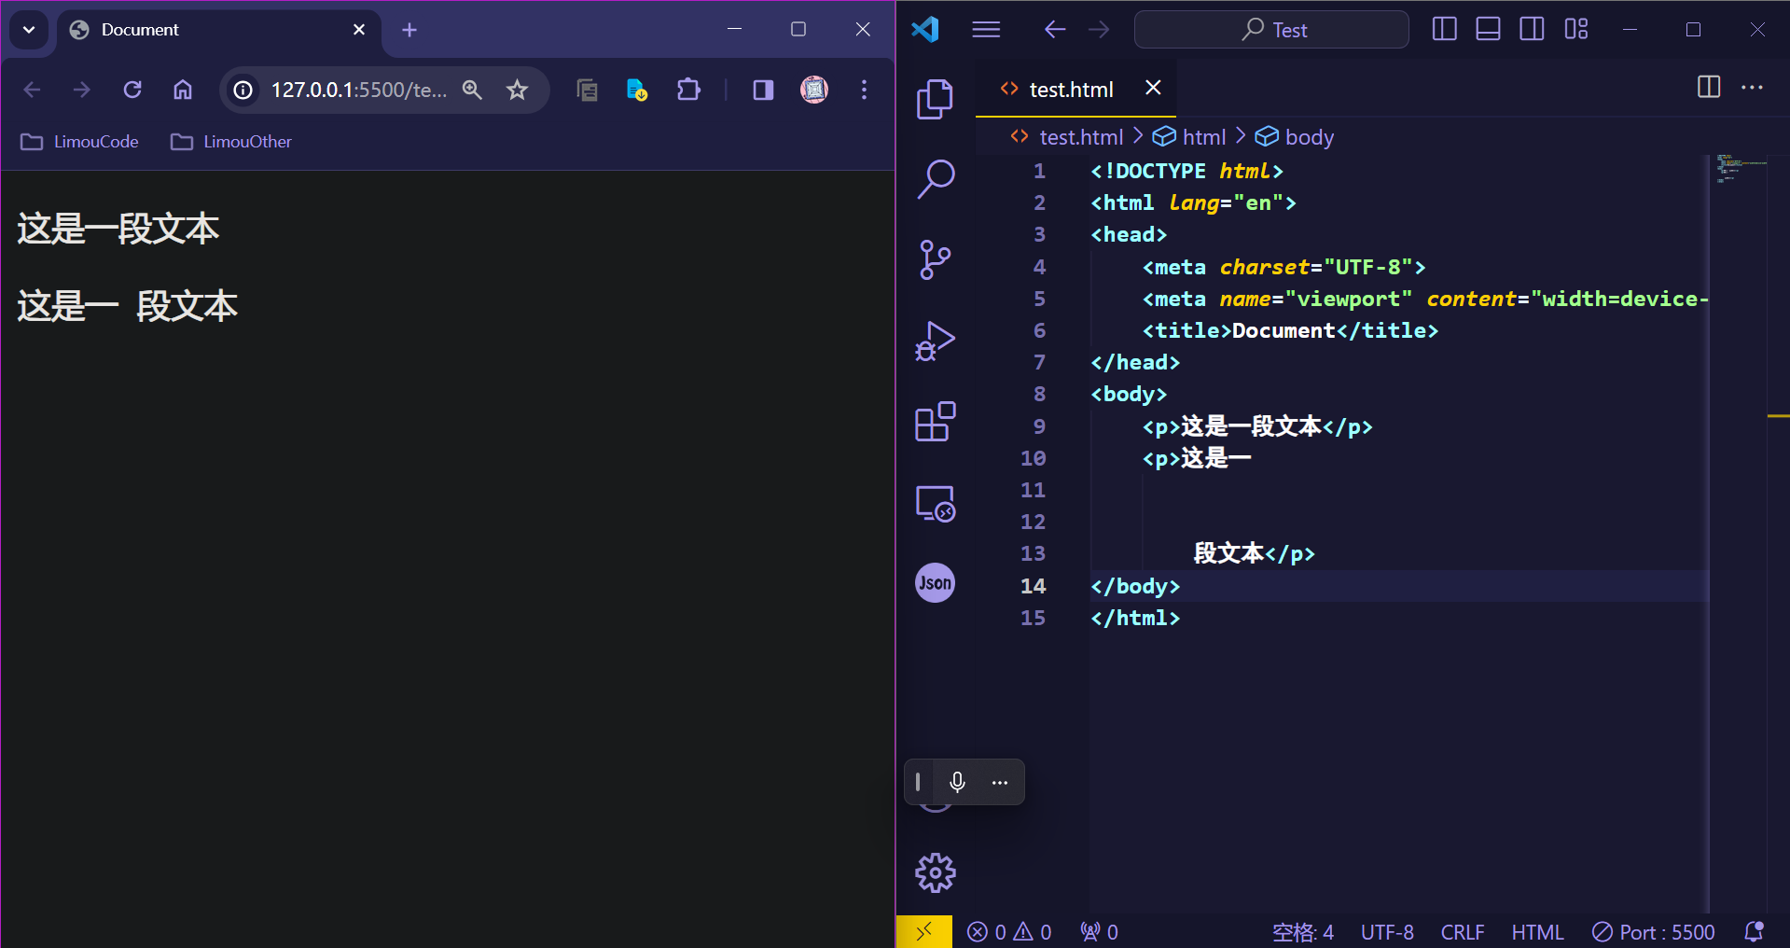Image resolution: width=1790 pixels, height=948 pixels.
Task: Open the VS Code hamburger application menu
Action: [986, 30]
